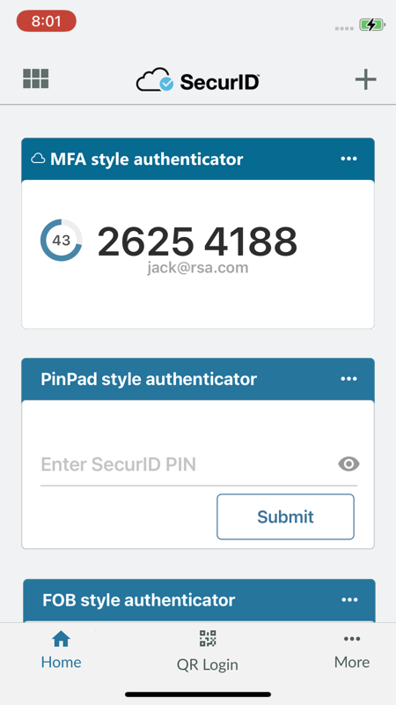Open the grid view icon
The image size is (396, 705).
36,78
